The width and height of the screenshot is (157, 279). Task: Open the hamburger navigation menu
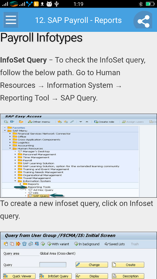[x=11, y=20]
